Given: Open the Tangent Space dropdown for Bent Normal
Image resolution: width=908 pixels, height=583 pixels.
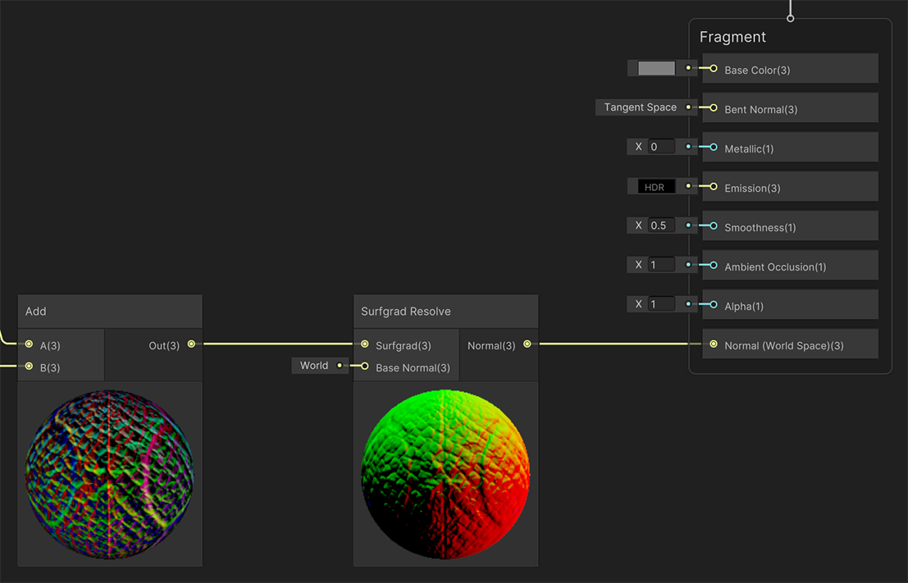Looking at the screenshot, I should (x=641, y=107).
